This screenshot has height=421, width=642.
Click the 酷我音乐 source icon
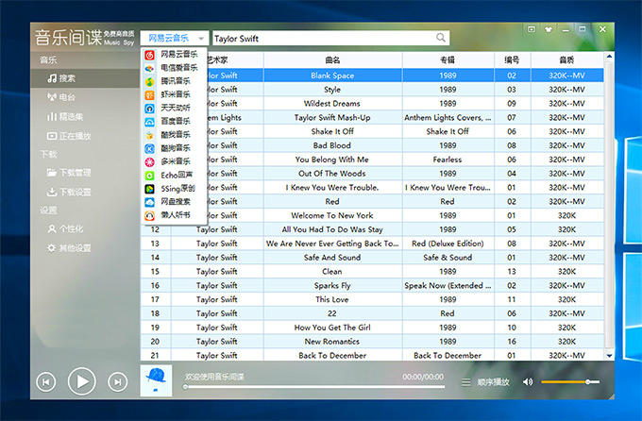point(150,135)
